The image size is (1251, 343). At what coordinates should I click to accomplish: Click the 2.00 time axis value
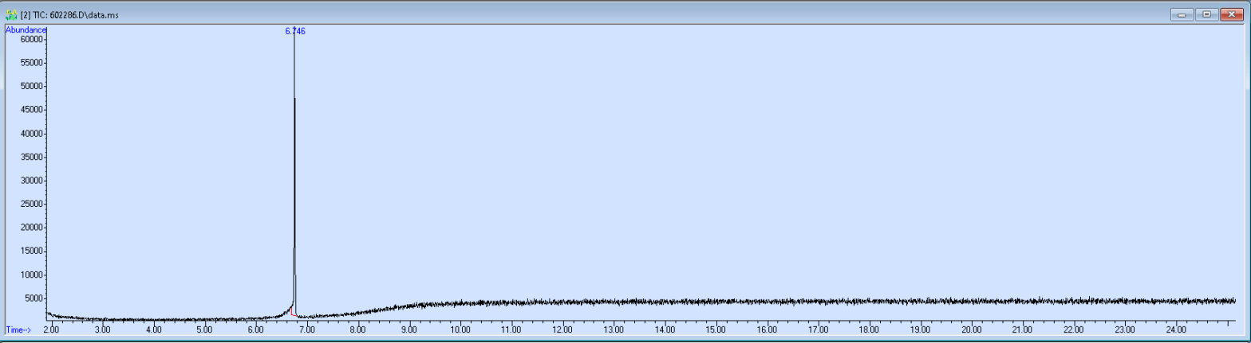click(x=51, y=329)
